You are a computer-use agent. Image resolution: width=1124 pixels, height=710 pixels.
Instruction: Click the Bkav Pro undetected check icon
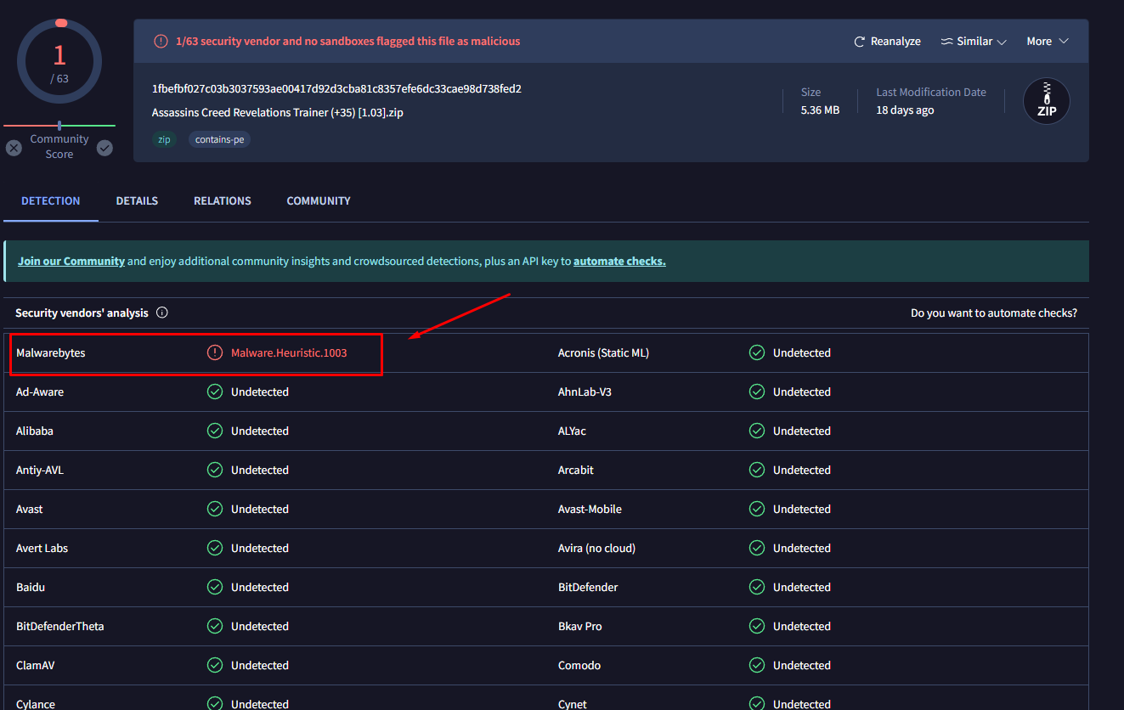(x=757, y=626)
